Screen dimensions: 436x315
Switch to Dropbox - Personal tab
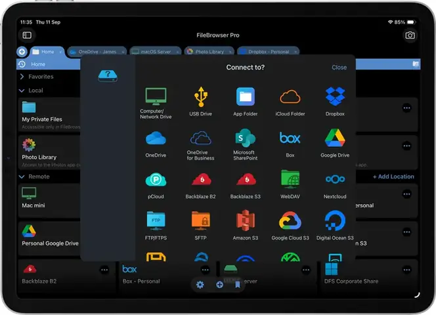269,52
